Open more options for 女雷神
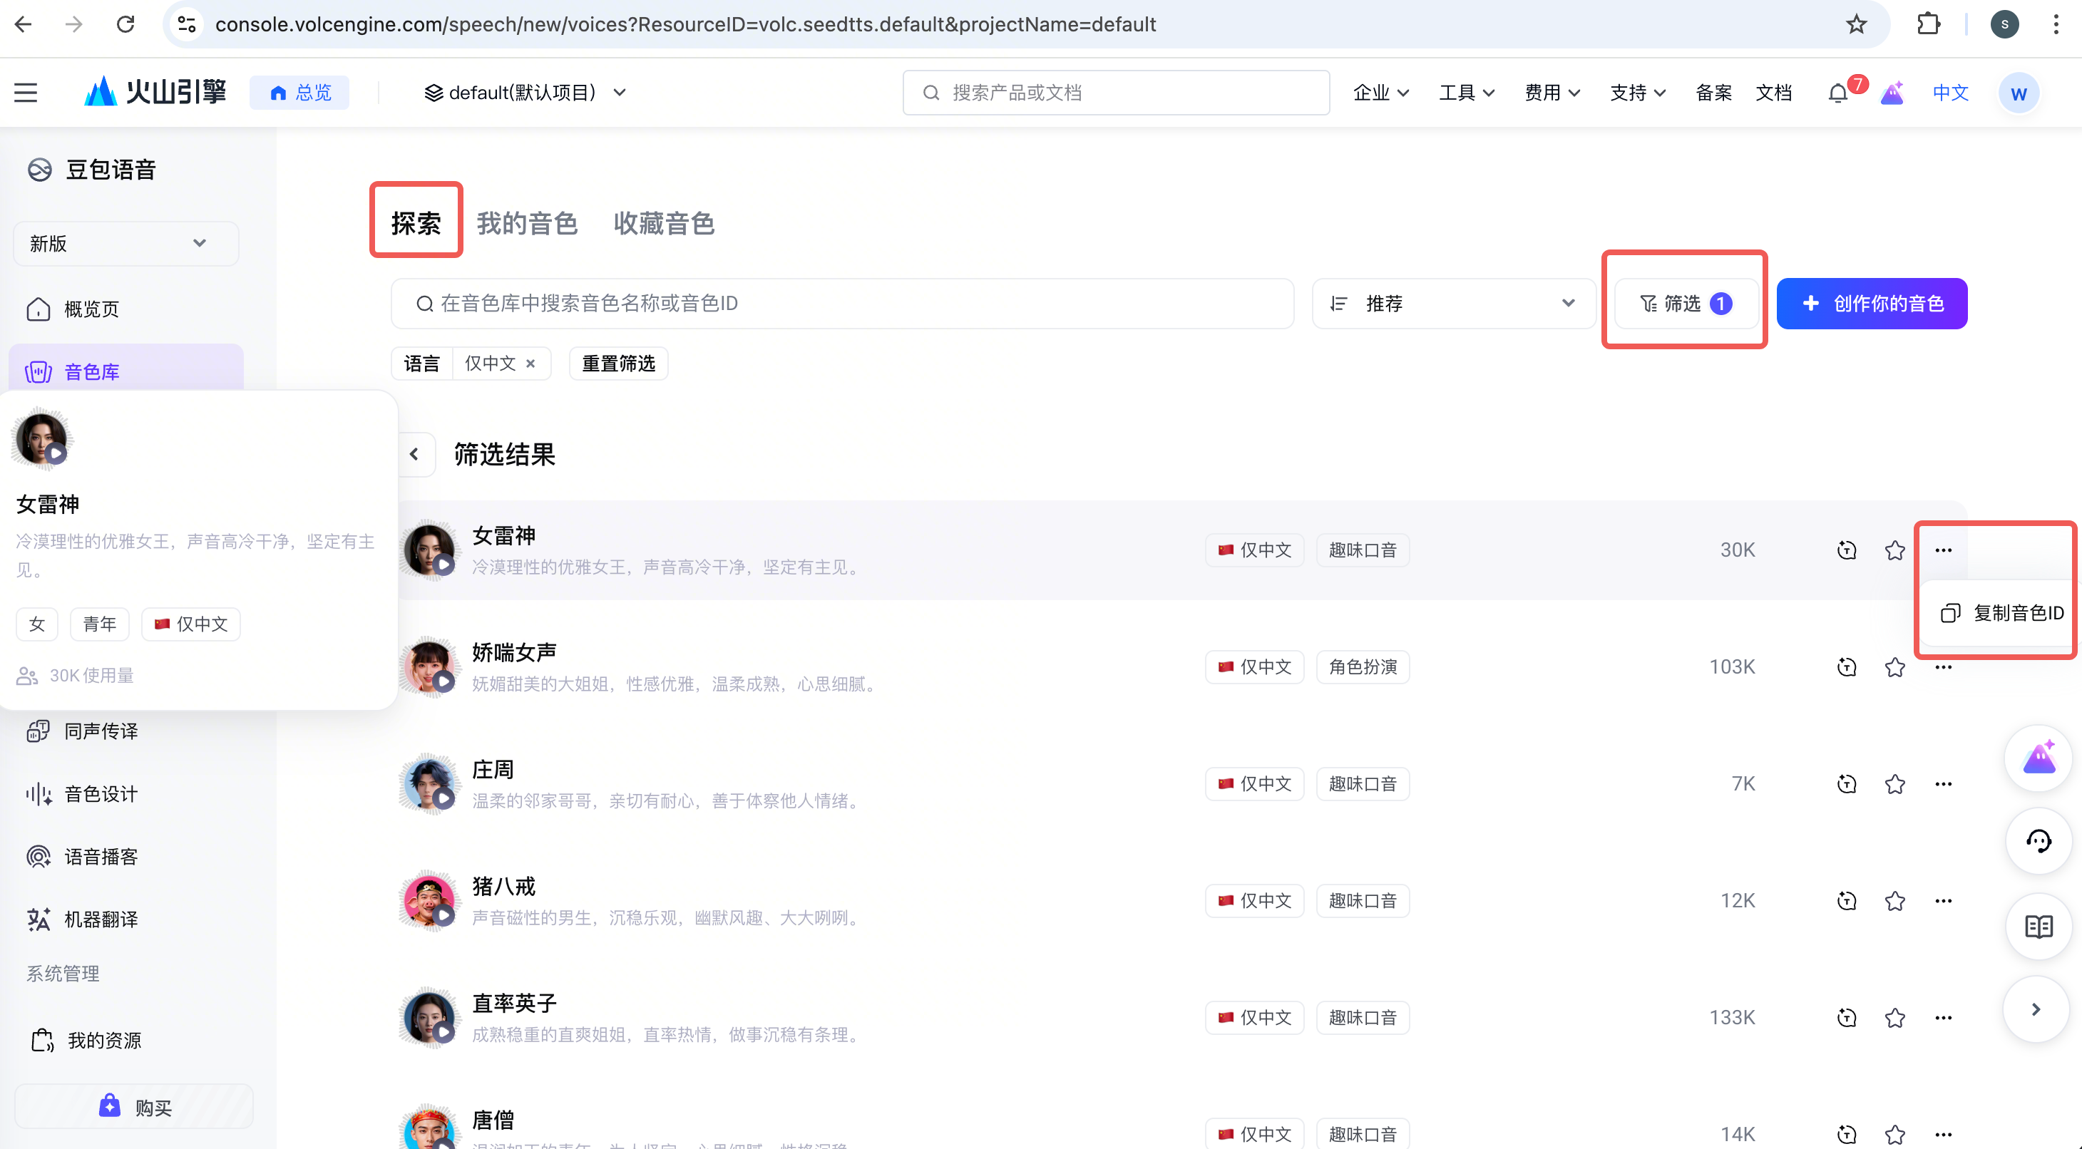This screenshot has width=2082, height=1149. 1943,550
